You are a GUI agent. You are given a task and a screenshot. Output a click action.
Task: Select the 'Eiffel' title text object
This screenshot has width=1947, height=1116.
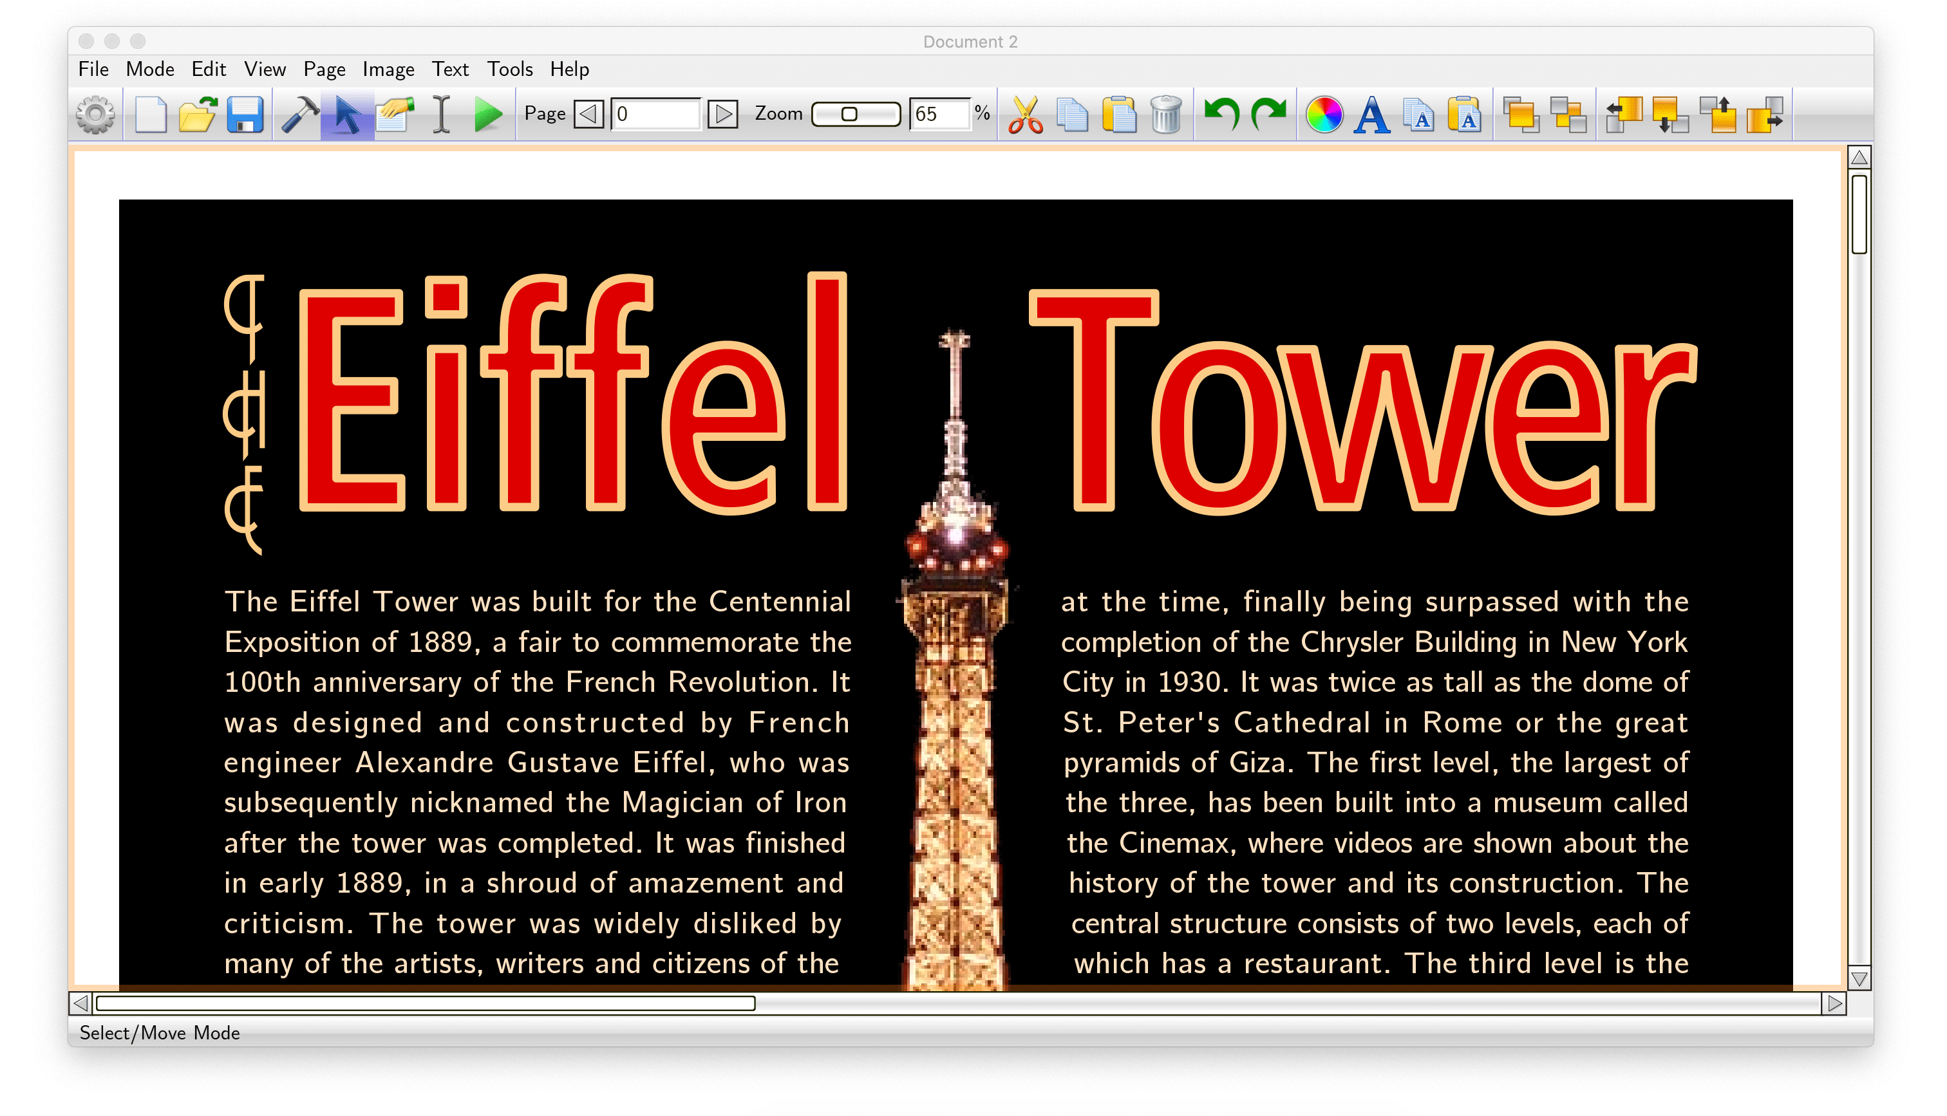tap(574, 393)
